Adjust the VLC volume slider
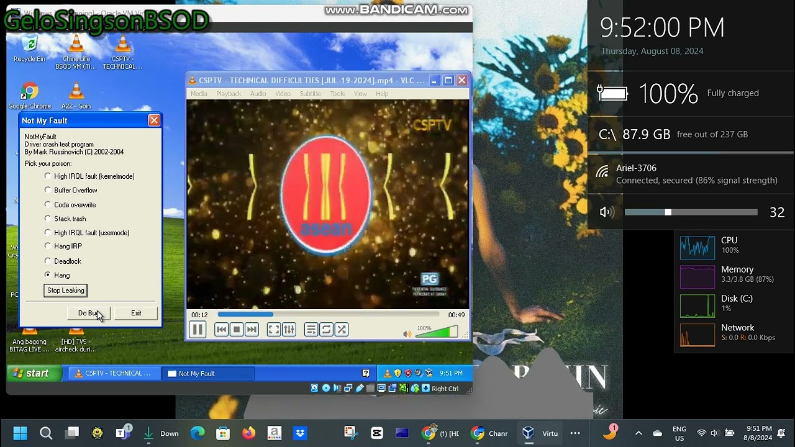The height and width of the screenshot is (447, 795). tap(437, 332)
